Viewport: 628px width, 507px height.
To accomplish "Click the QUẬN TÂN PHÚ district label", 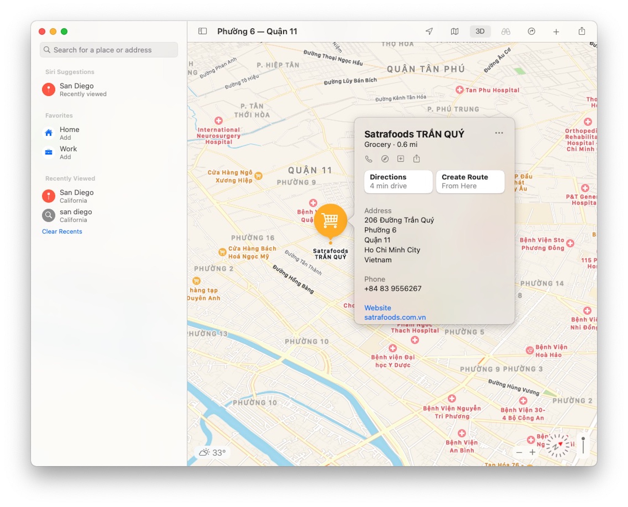I will click(426, 69).
